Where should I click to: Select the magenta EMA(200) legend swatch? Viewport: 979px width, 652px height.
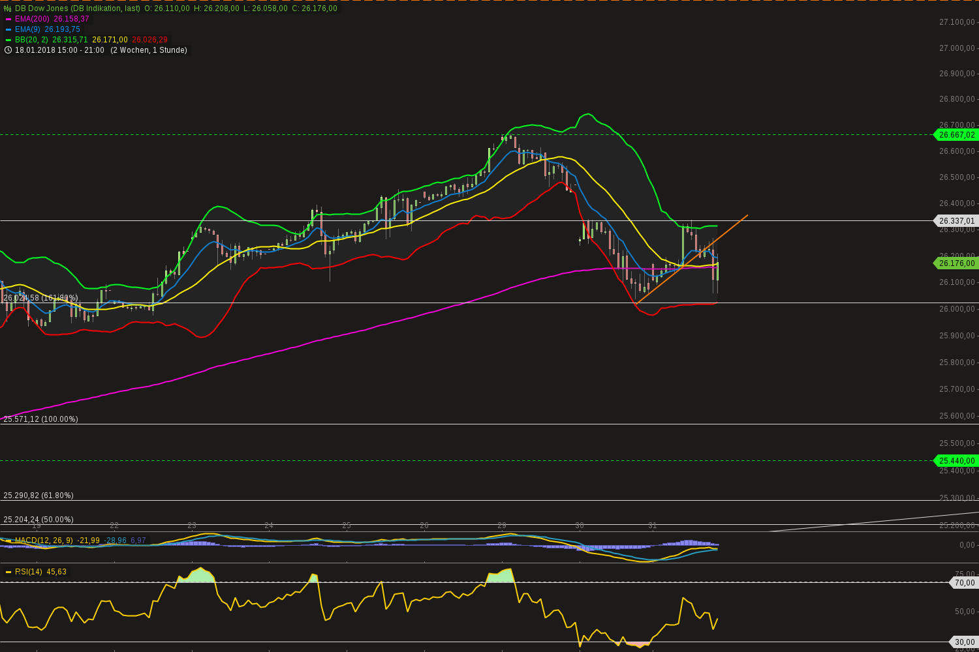pyautogui.click(x=8, y=19)
